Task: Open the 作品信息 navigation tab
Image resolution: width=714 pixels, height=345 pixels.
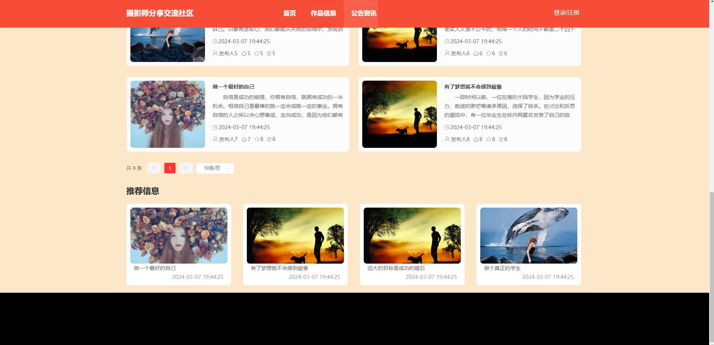Action: coord(323,13)
